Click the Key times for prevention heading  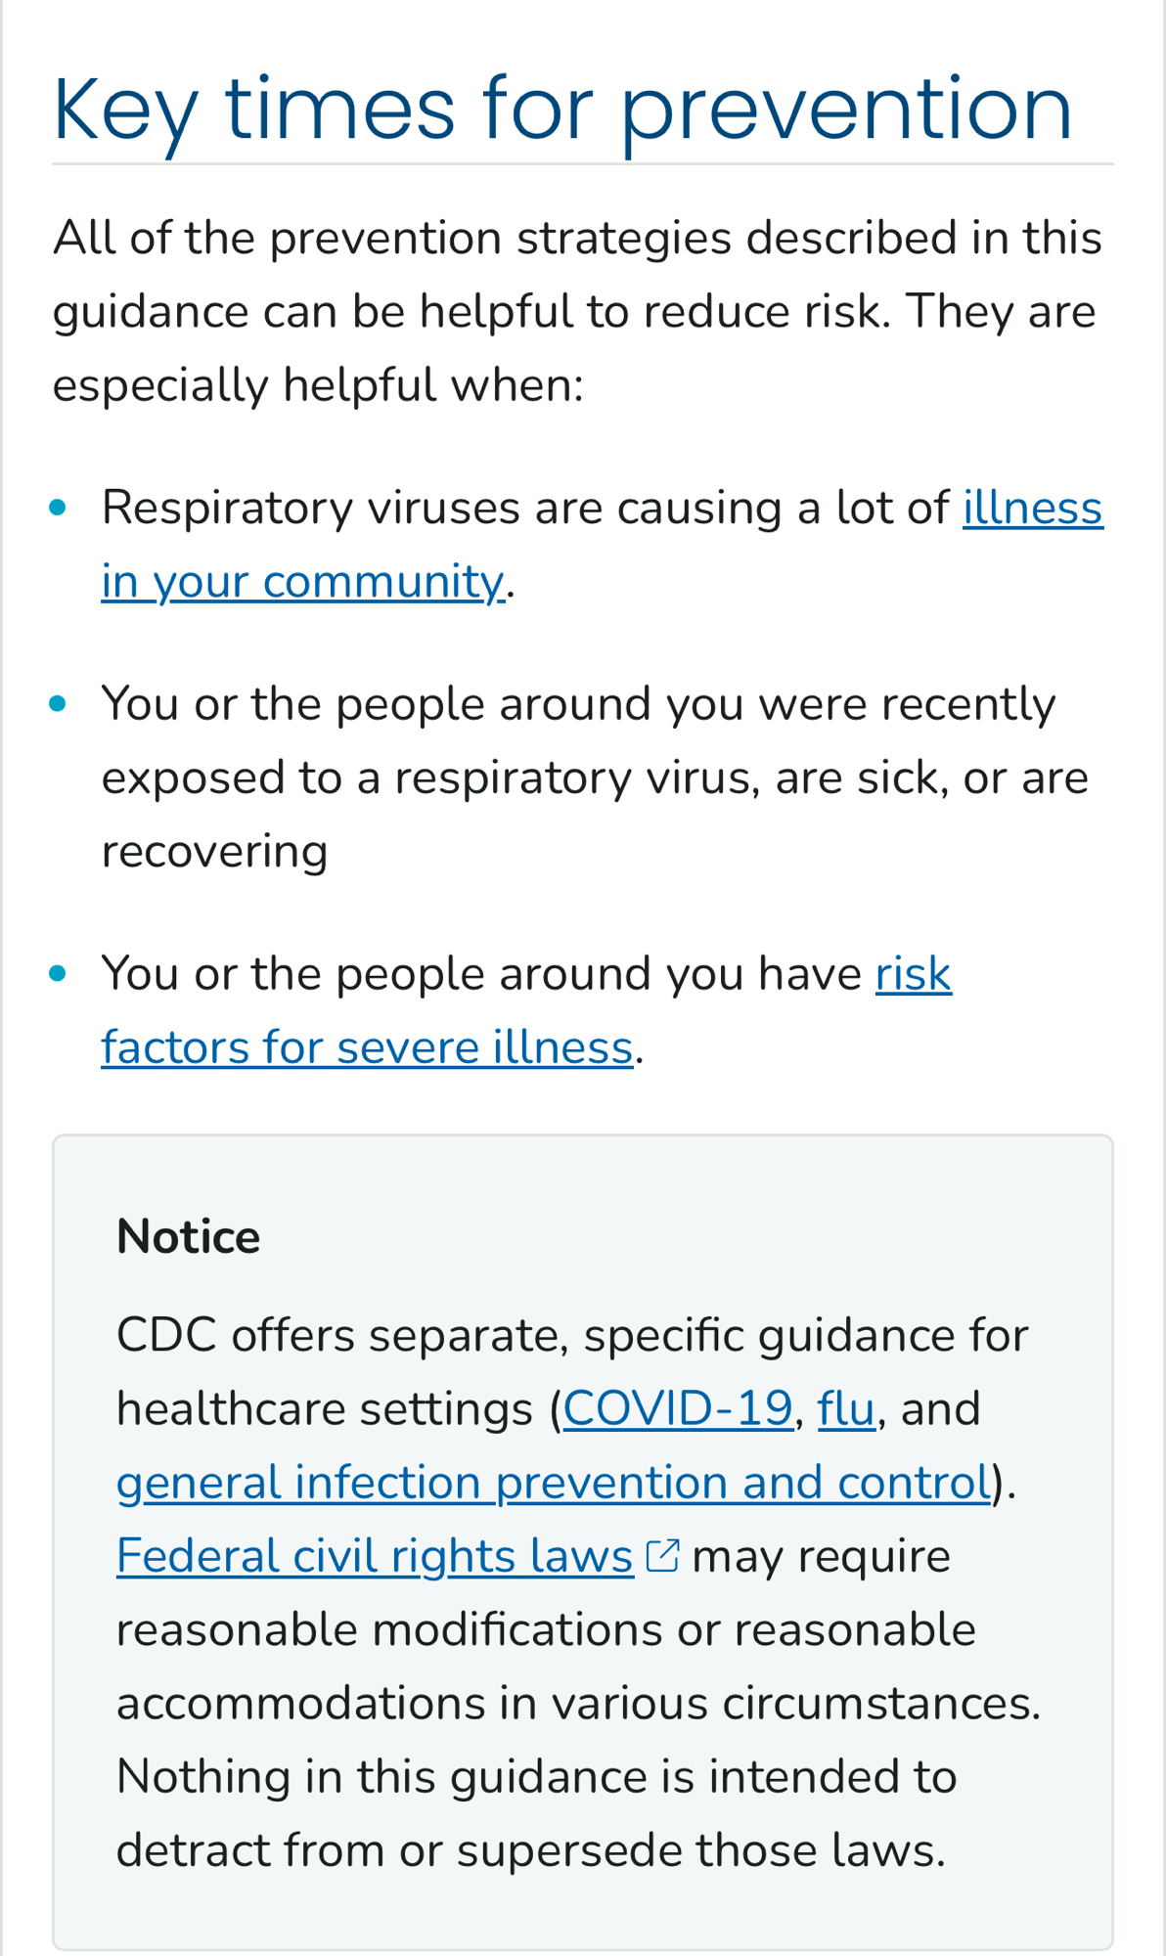[562, 108]
